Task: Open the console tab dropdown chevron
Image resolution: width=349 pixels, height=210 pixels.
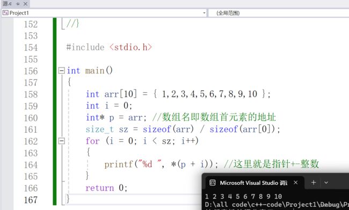Action: [326, 183]
